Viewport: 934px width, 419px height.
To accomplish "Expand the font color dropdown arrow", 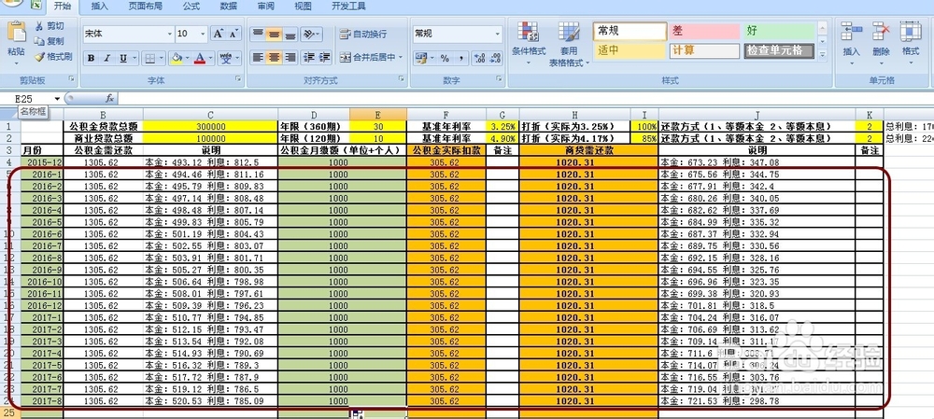I will pyautogui.click(x=211, y=59).
